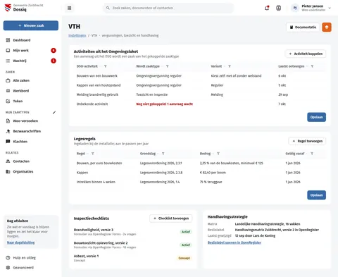Click the Geavanceerd gear icon
The width and height of the screenshot is (338, 277).
pyautogui.click(x=8, y=268)
